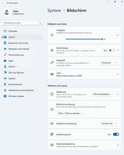The image size is (124, 155).
Task: Turn on the Nachtmodus toggle
Action: click(112, 50)
